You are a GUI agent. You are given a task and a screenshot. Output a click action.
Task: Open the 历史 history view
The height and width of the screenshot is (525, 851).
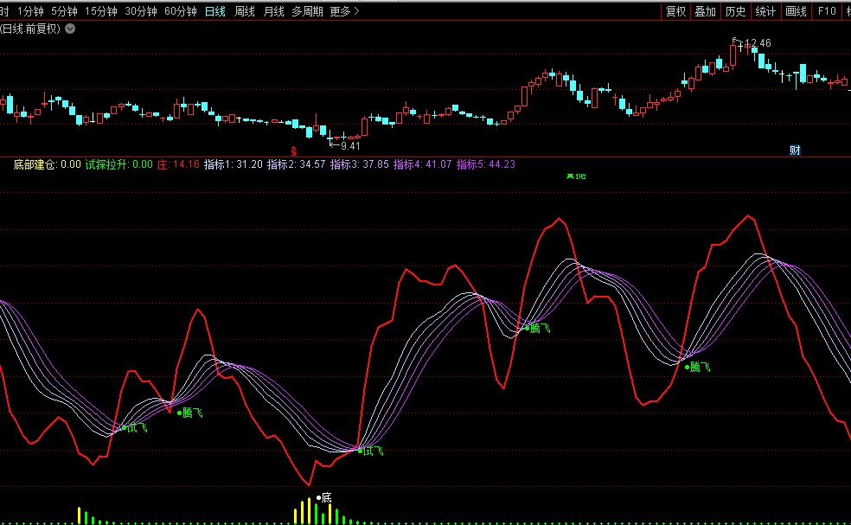[x=735, y=11]
